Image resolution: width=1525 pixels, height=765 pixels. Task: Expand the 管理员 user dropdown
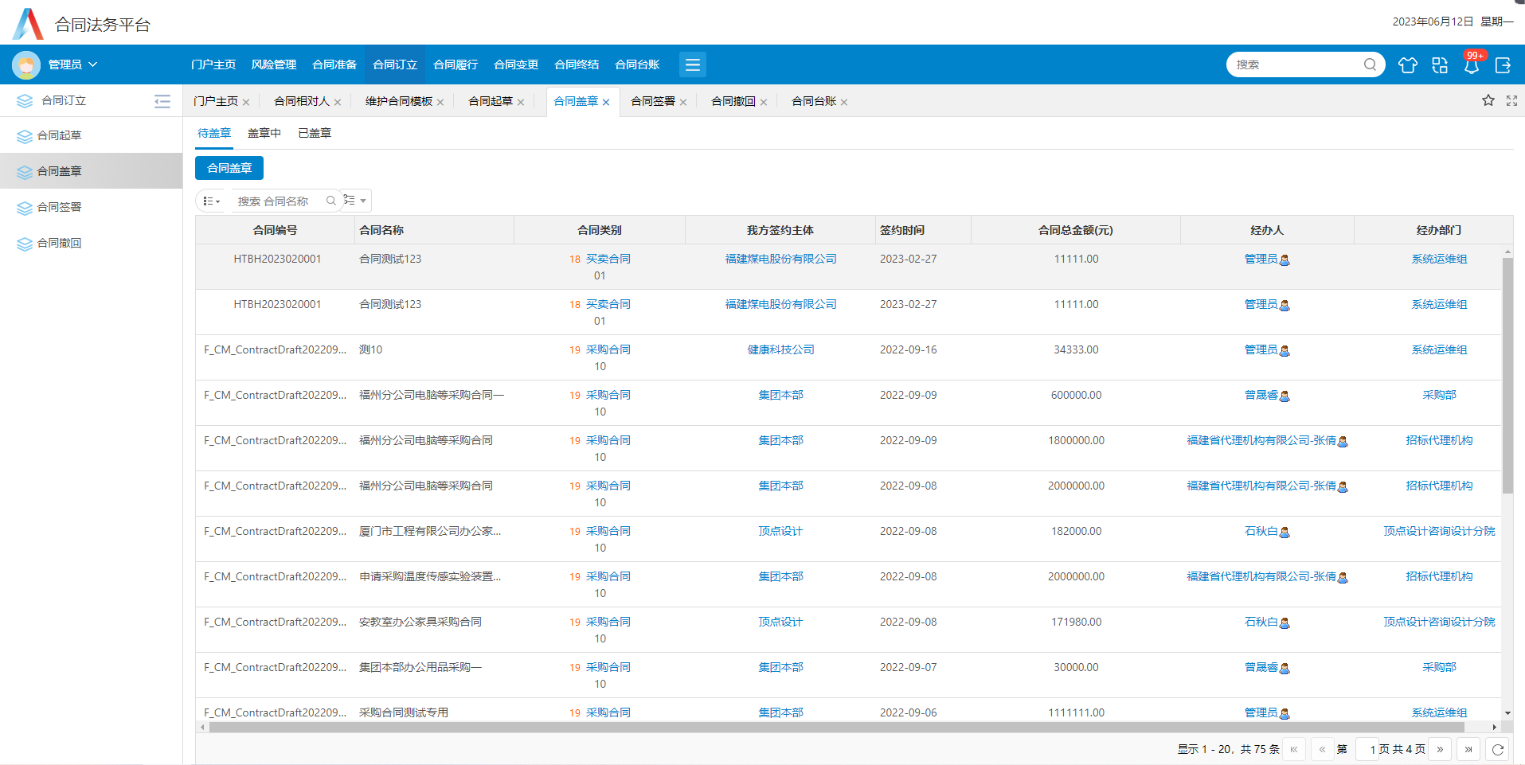72,64
